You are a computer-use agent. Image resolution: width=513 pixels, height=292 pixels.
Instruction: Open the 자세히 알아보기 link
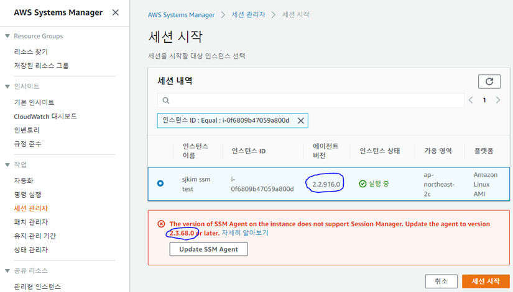[x=245, y=233]
